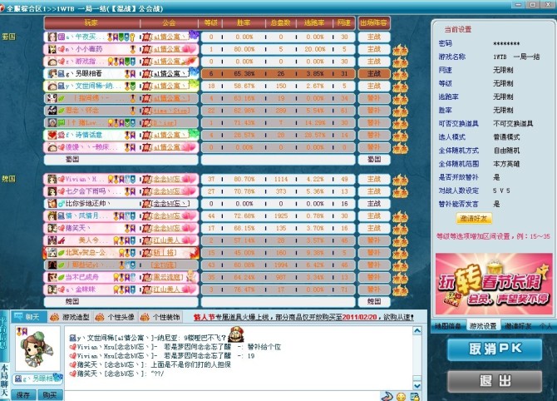
Task: Click the chat scrollbar down arrow
Action: 417,385
